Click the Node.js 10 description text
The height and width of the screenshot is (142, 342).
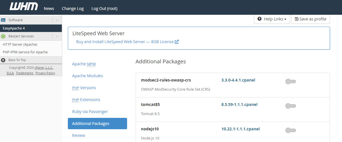[150, 138]
